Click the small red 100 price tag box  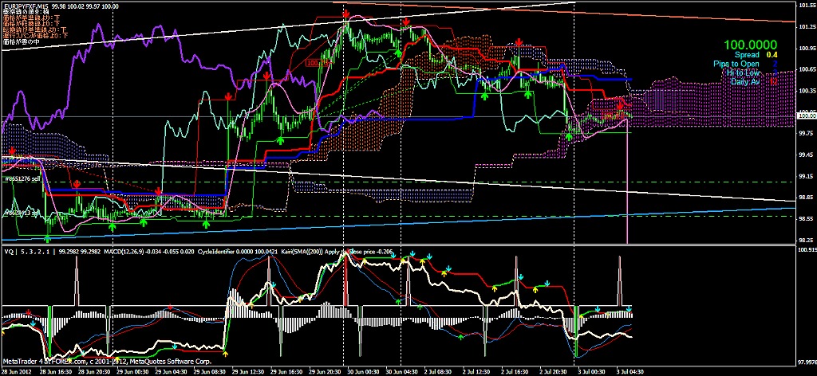pyautogui.click(x=313, y=61)
